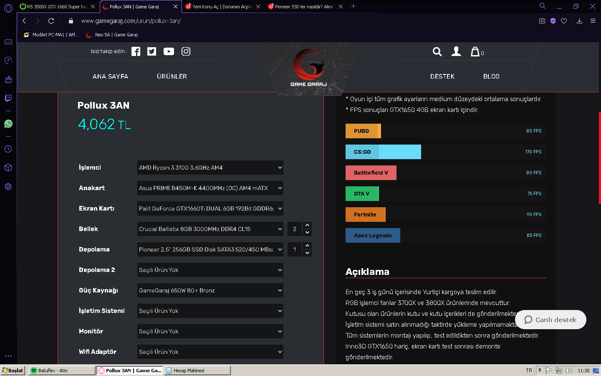The height and width of the screenshot is (376, 601).
Task: Open Neo 5A | Game Garaj bookmark
Action: [111, 35]
